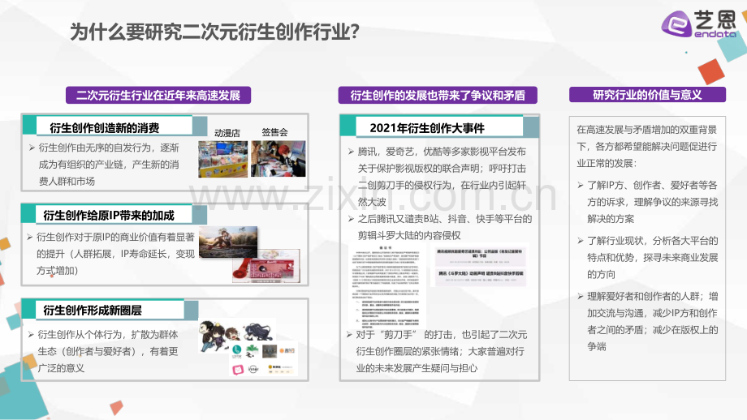Click the joint statement document screenshot
The image size is (747, 420).
coord(385,286)
